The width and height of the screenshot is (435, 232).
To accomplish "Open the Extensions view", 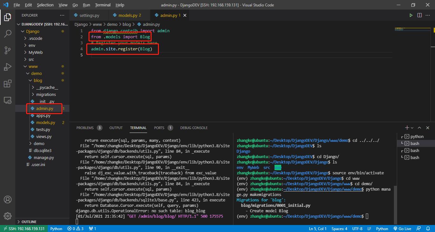I will coord(7,83).
